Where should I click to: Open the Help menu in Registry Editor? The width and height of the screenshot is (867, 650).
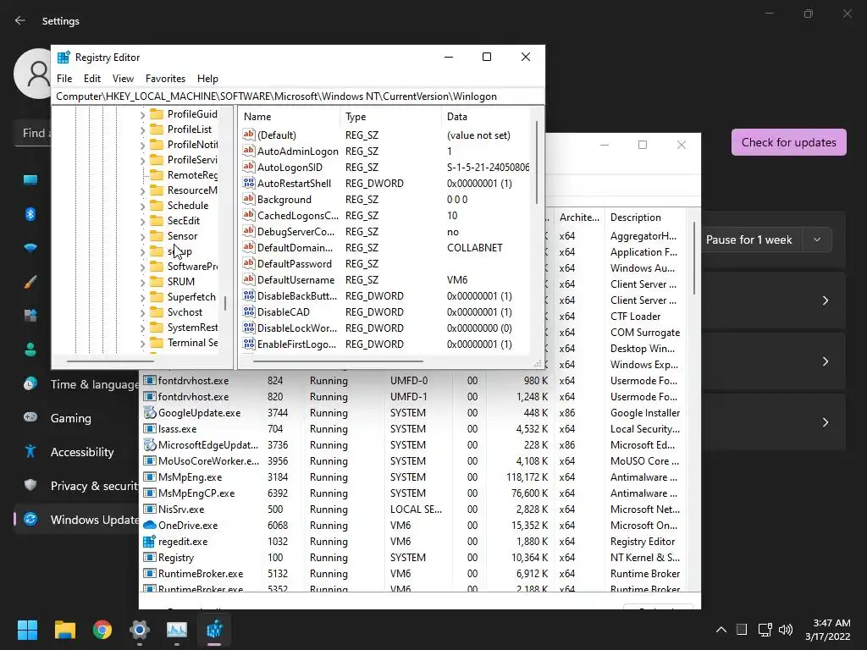[208, 79]
